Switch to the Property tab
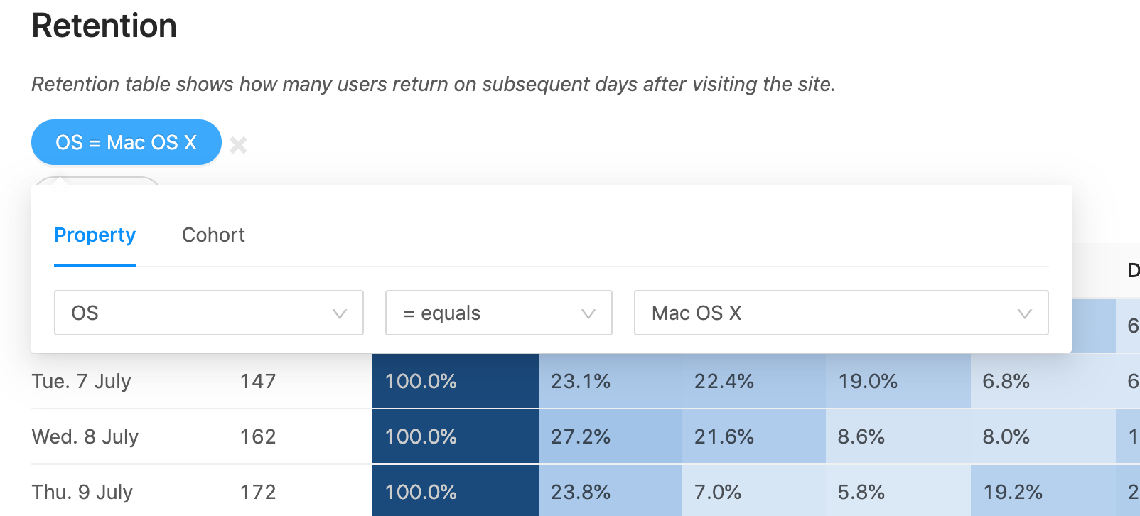1140x516 pixels. coord(95,235)
